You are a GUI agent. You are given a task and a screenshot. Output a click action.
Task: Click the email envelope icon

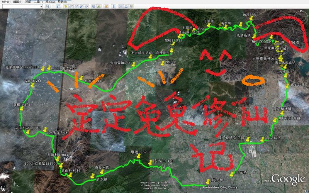tap(121, 6)
